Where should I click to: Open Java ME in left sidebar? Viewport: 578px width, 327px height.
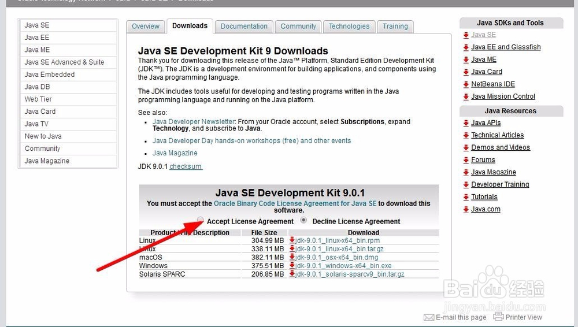68,50
